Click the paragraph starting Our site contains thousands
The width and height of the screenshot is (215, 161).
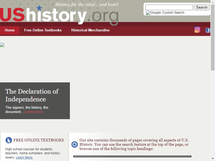(134, 144)
